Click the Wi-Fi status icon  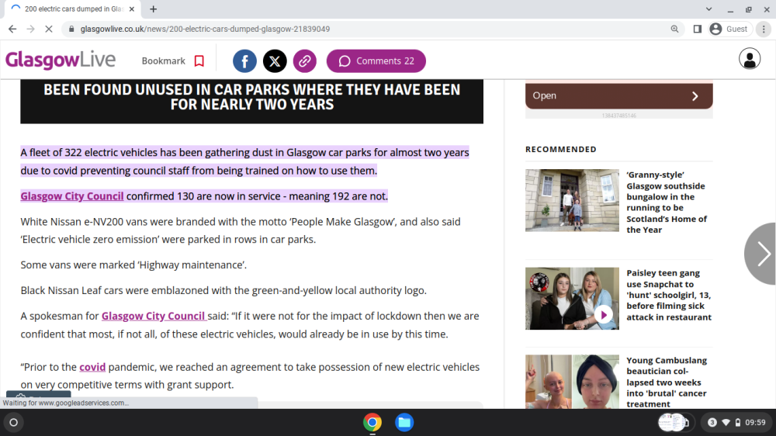(726, 422)
